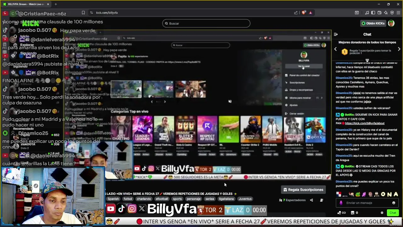Select the Juventus stream tag
The image size is (403, 227).
point(245,199)
